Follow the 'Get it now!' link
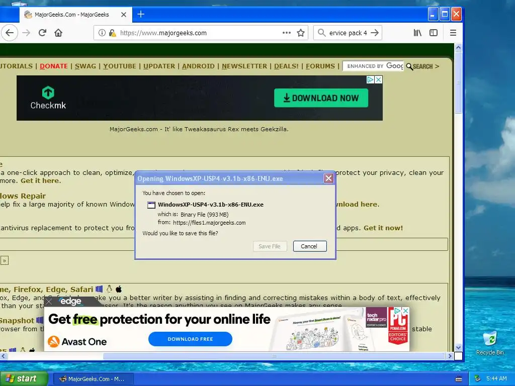Viewport: 515px width, 386px height. point(383,228)
